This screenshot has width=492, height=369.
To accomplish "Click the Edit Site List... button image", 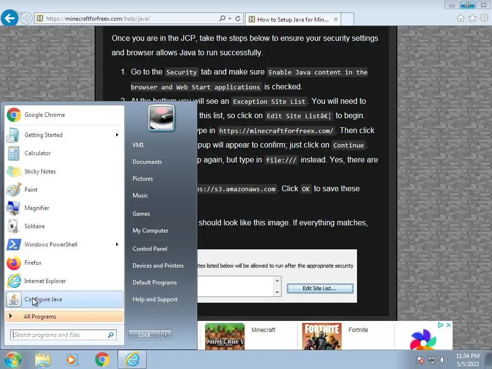I will [x=320, y=288].
